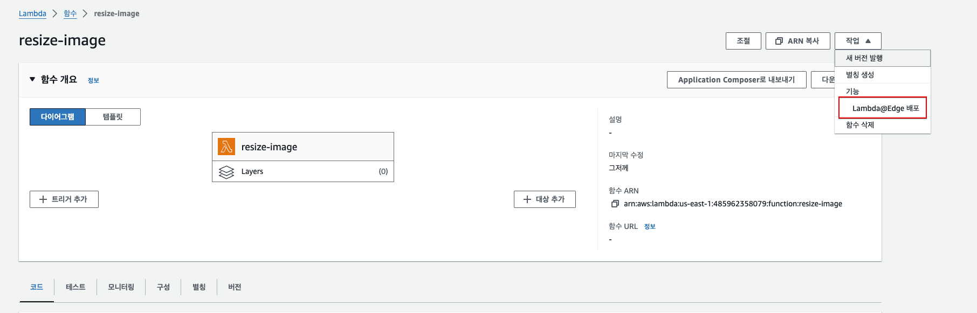Close the 작업 dropdown menu
The image size is (977, 313).
click(x=857, y=41)
